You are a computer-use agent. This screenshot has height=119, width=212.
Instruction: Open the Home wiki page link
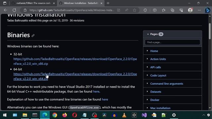(x=154, y=51)
